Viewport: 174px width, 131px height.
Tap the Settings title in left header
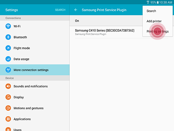[11, 10]
